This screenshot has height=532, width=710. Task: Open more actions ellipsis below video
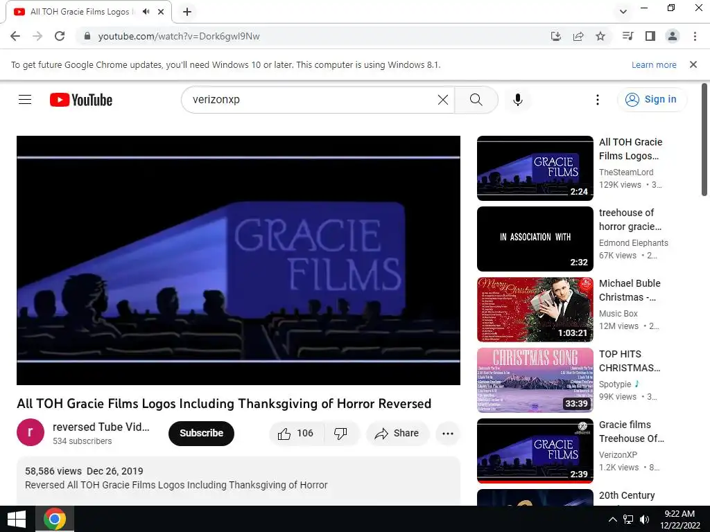tap(448, 434)
